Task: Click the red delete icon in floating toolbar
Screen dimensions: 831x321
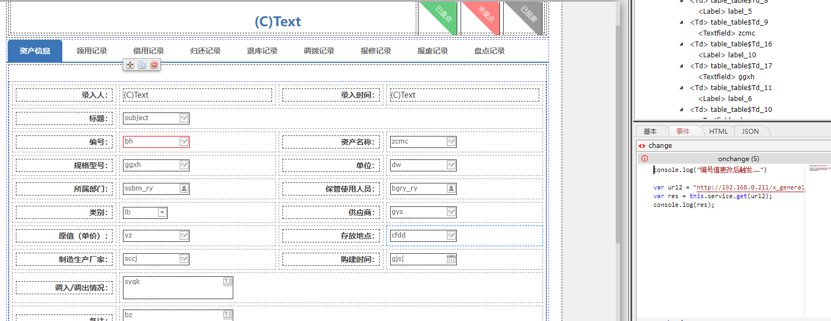Action: click(154, 64)
